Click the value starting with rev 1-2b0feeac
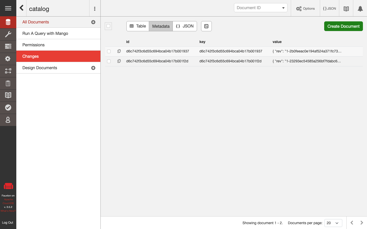This screenshot has height=229, width=367. [x=307, y=51]
